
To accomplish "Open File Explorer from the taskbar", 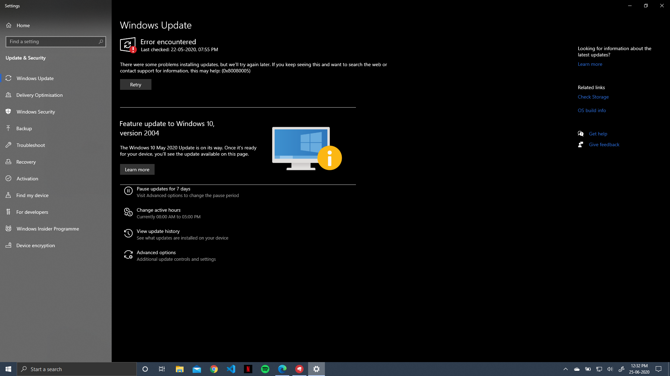I will 180,369.
